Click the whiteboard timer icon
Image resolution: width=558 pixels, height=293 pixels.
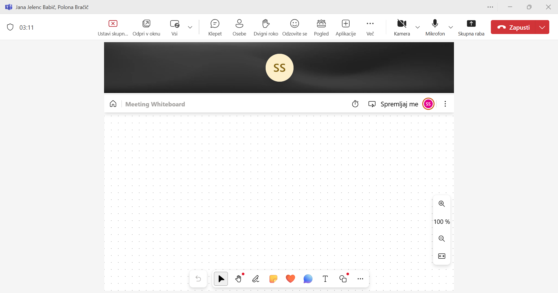click(x=355, y=104)
